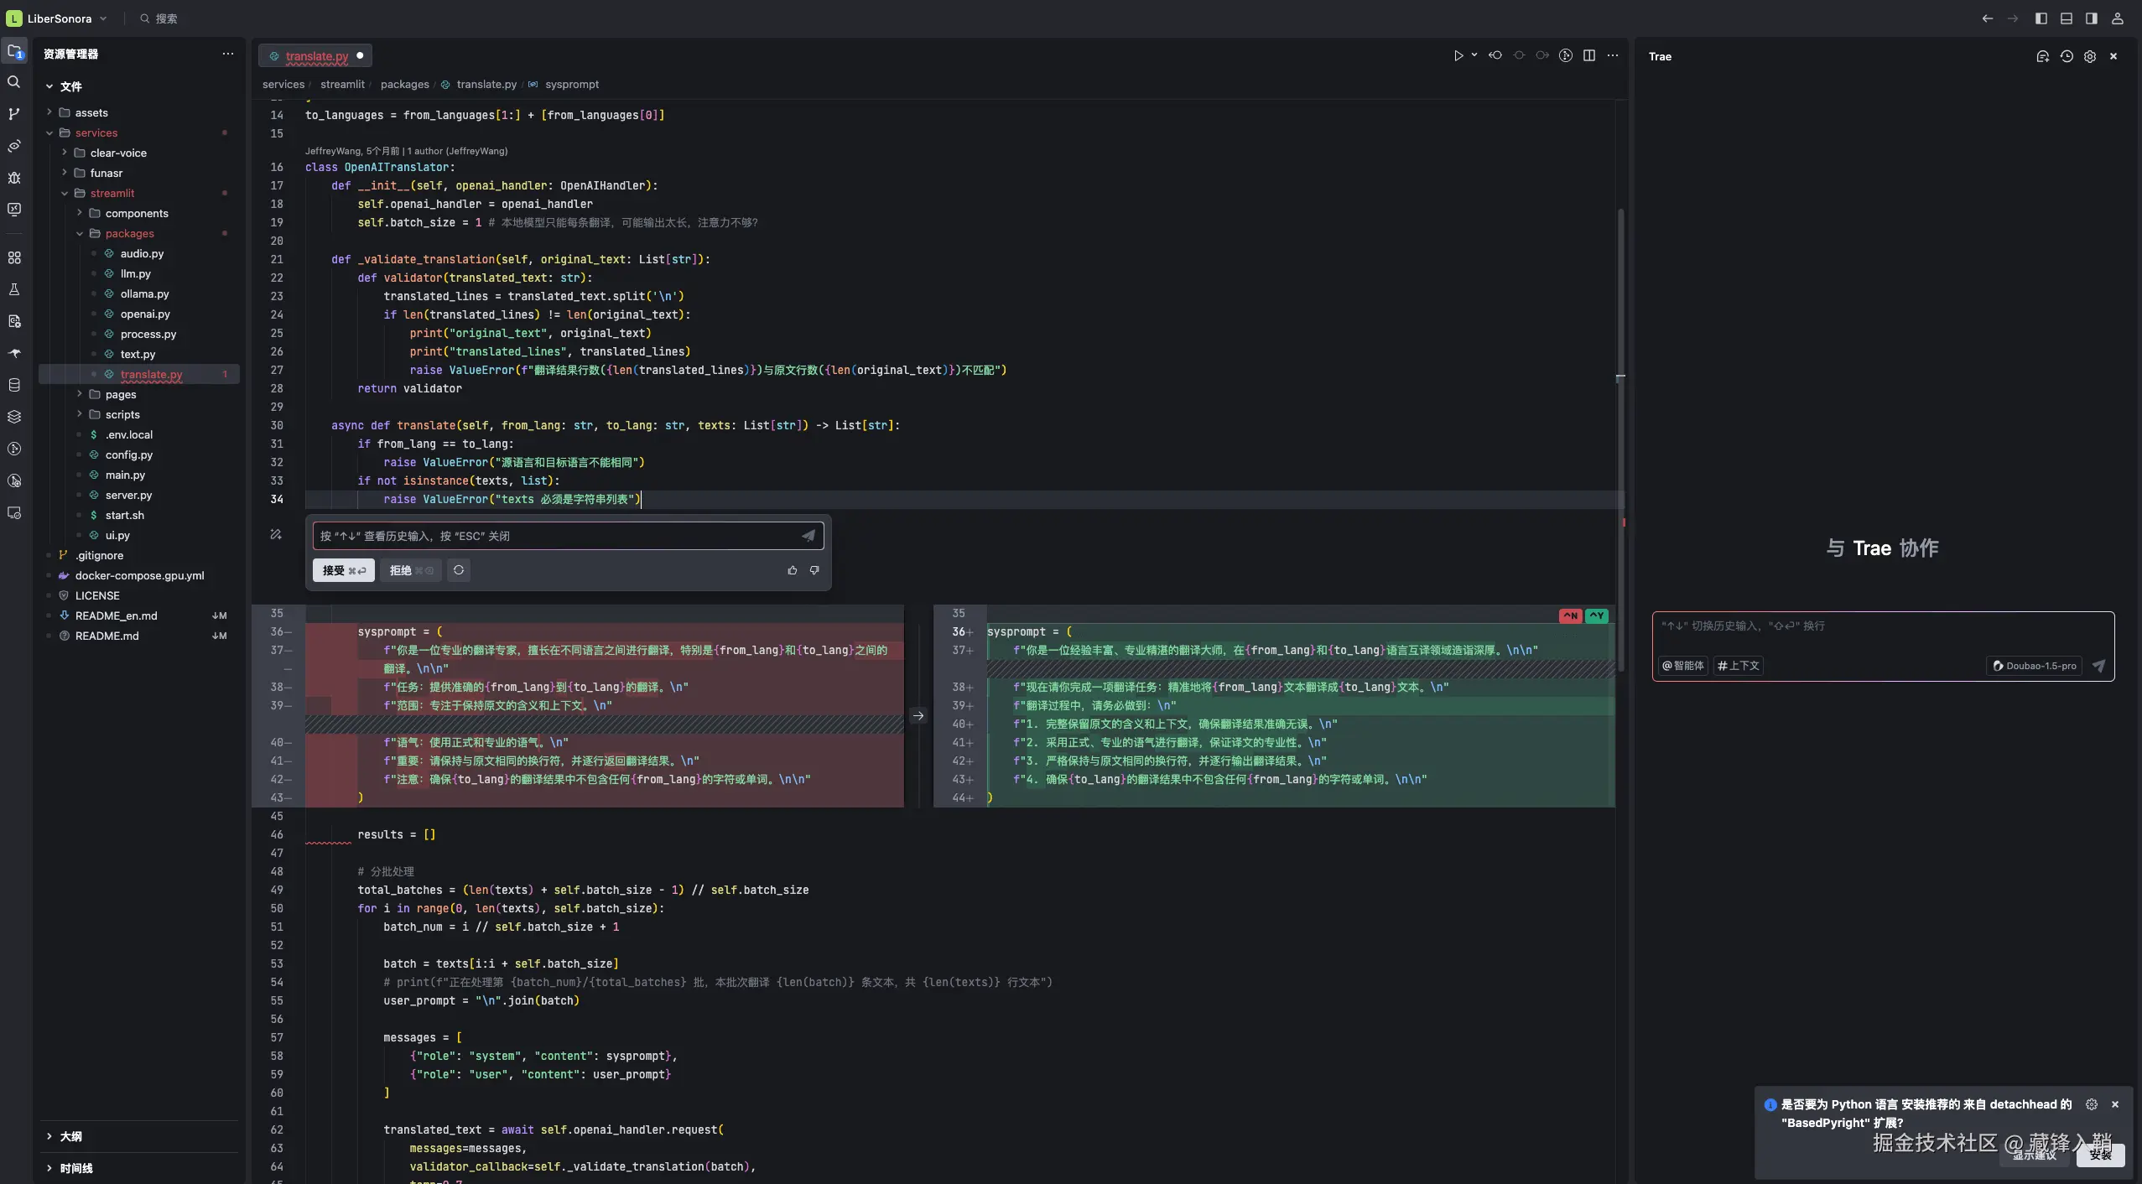Image resolution: width=2142 pixels, height=1184 pixels.
Task: Click the 拒绝 reject button
Action: tap(410, 570)
